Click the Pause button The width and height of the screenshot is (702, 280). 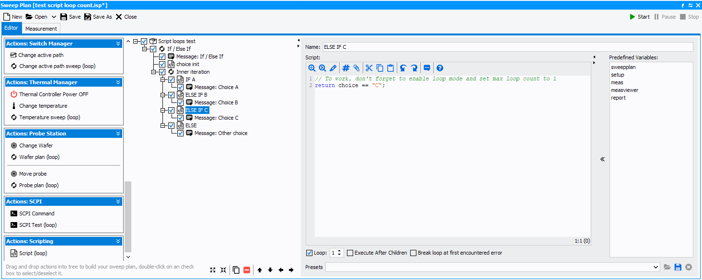tap(665, 17)
